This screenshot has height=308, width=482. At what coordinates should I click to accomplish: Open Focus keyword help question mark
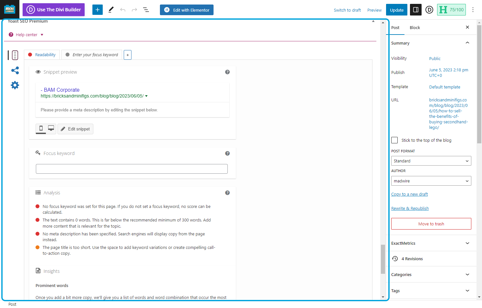point(227,153)
